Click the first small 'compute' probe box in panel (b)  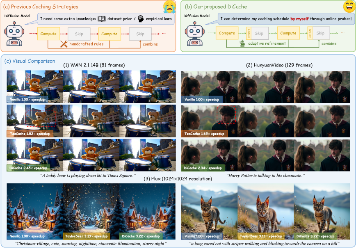coord(249,33)
